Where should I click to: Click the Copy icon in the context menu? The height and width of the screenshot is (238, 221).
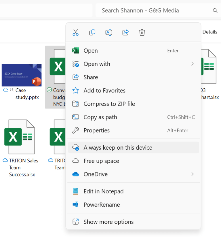(92, 32)
